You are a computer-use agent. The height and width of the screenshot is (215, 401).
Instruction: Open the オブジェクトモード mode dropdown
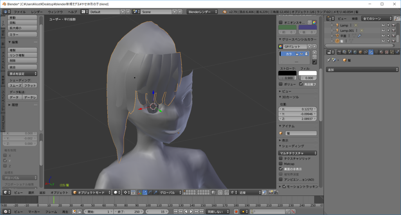point(92,193)
